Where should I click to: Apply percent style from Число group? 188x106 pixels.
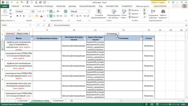(77, 16)
